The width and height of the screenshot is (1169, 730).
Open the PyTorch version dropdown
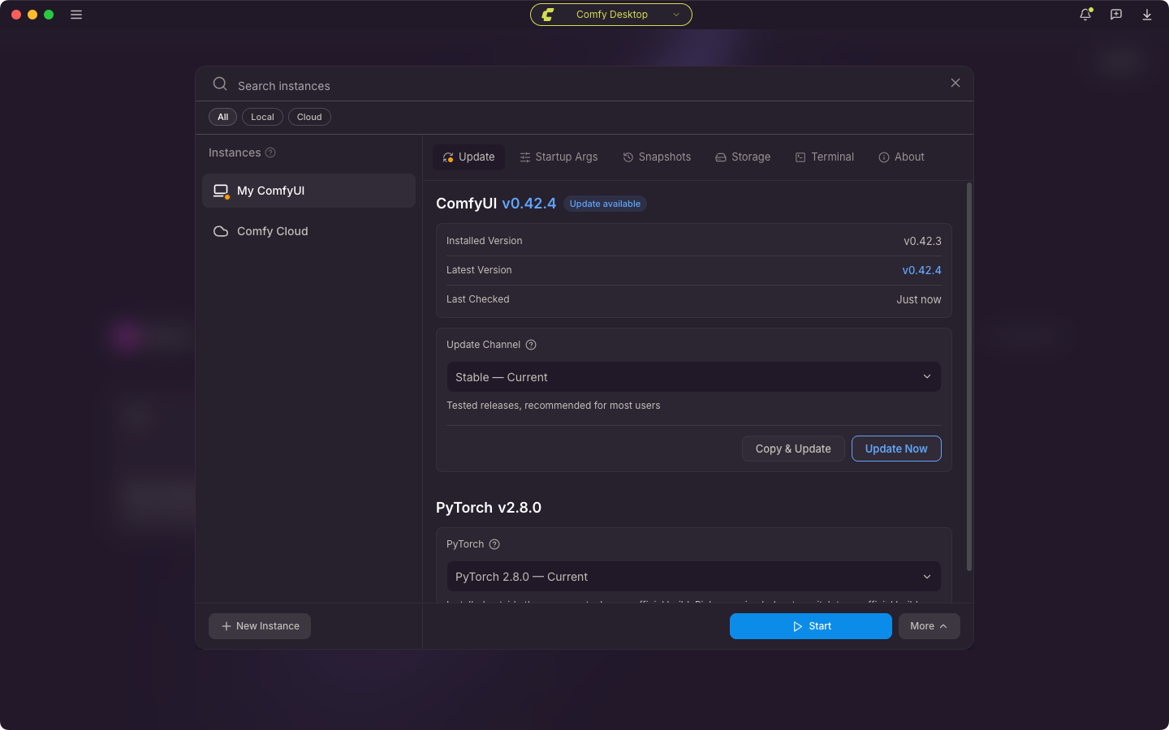pyautogui.click(x=693, y=577)
